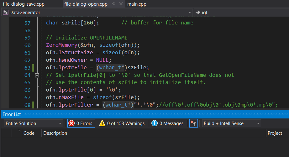The height and width of the screenshot is (157, 289).
Task: Collapse the comment block at line 64
Action: click(x=37, y=75)
